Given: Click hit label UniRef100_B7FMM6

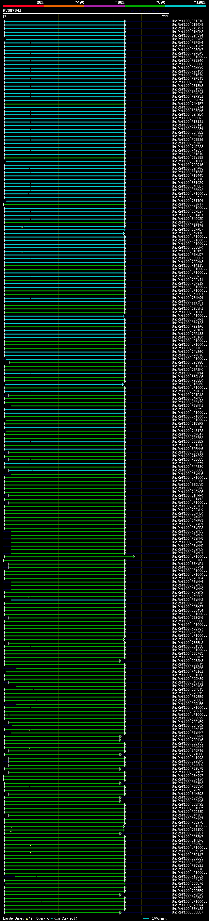Looking at the screenshot, I should click(x=187, y=449).
